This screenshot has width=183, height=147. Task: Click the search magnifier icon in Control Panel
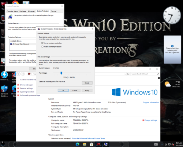click(x=158, y=74)
